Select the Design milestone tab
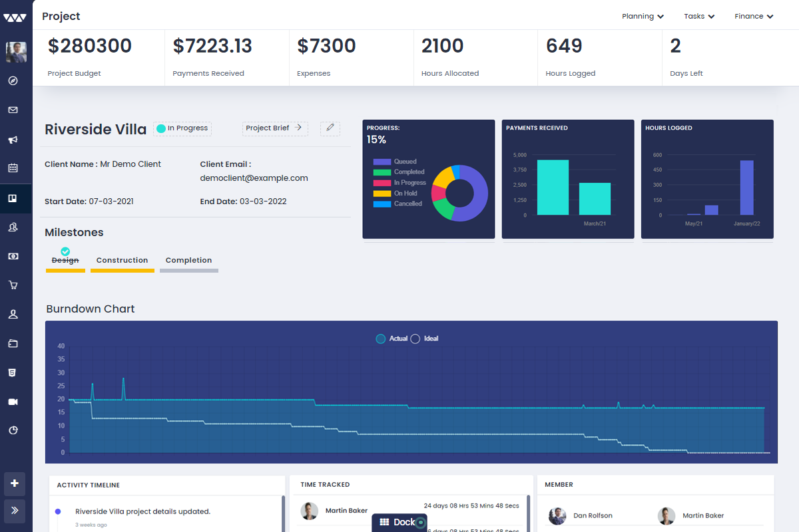This screenshot has width=799, height=532. coord(65,261)
